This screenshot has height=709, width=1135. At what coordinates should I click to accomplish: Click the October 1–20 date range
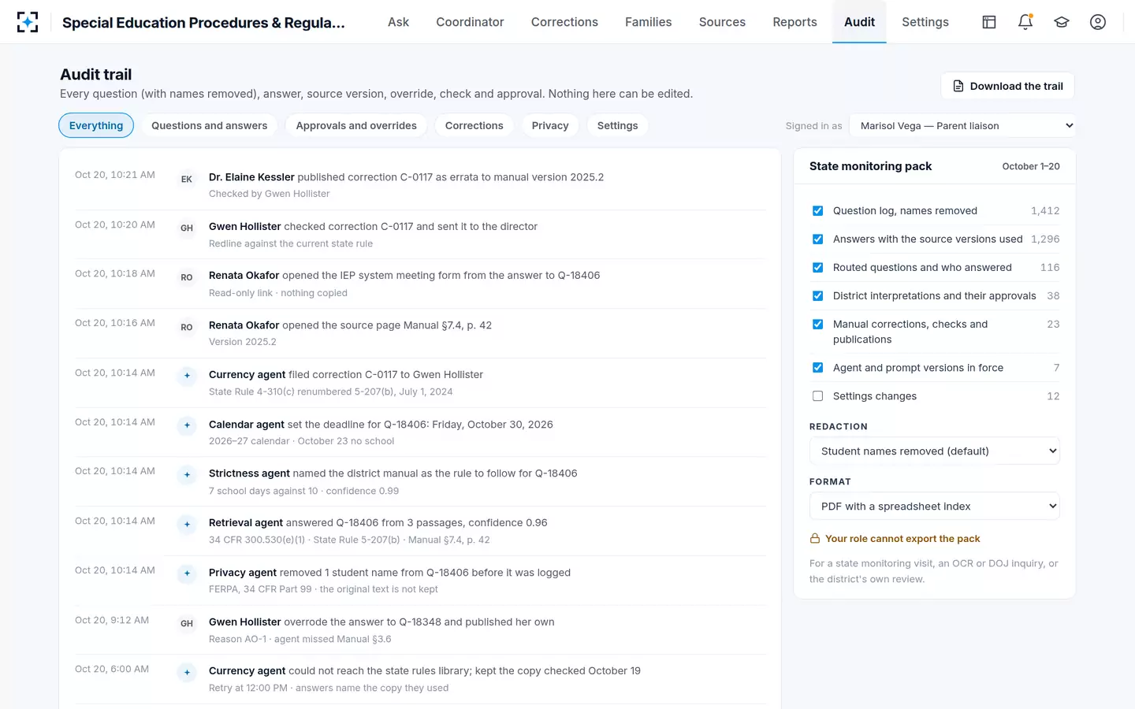coord(1031,167)
